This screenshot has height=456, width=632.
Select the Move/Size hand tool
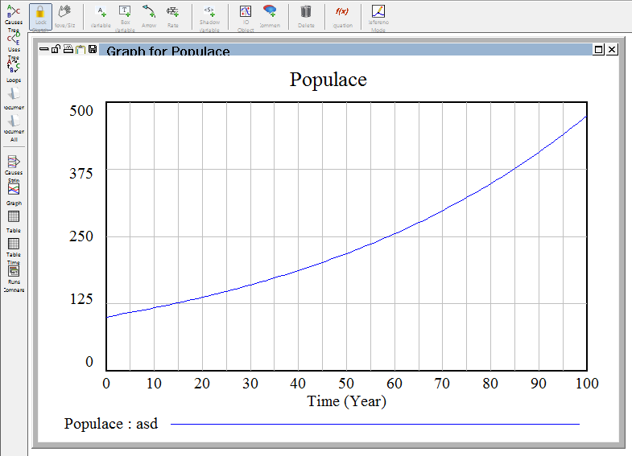[x=64, y=14]
